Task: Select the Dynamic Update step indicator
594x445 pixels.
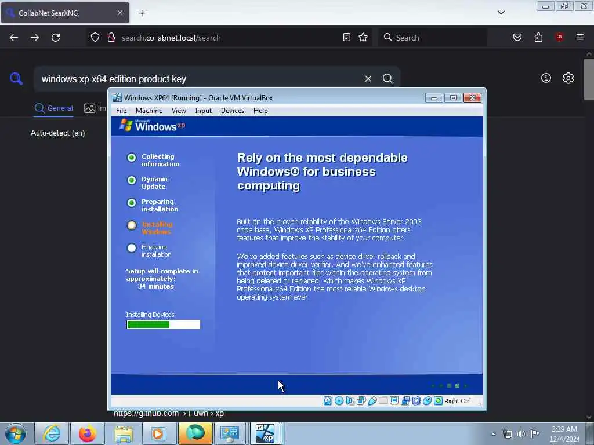Action: pyautogui.click(x=132, y=180)
